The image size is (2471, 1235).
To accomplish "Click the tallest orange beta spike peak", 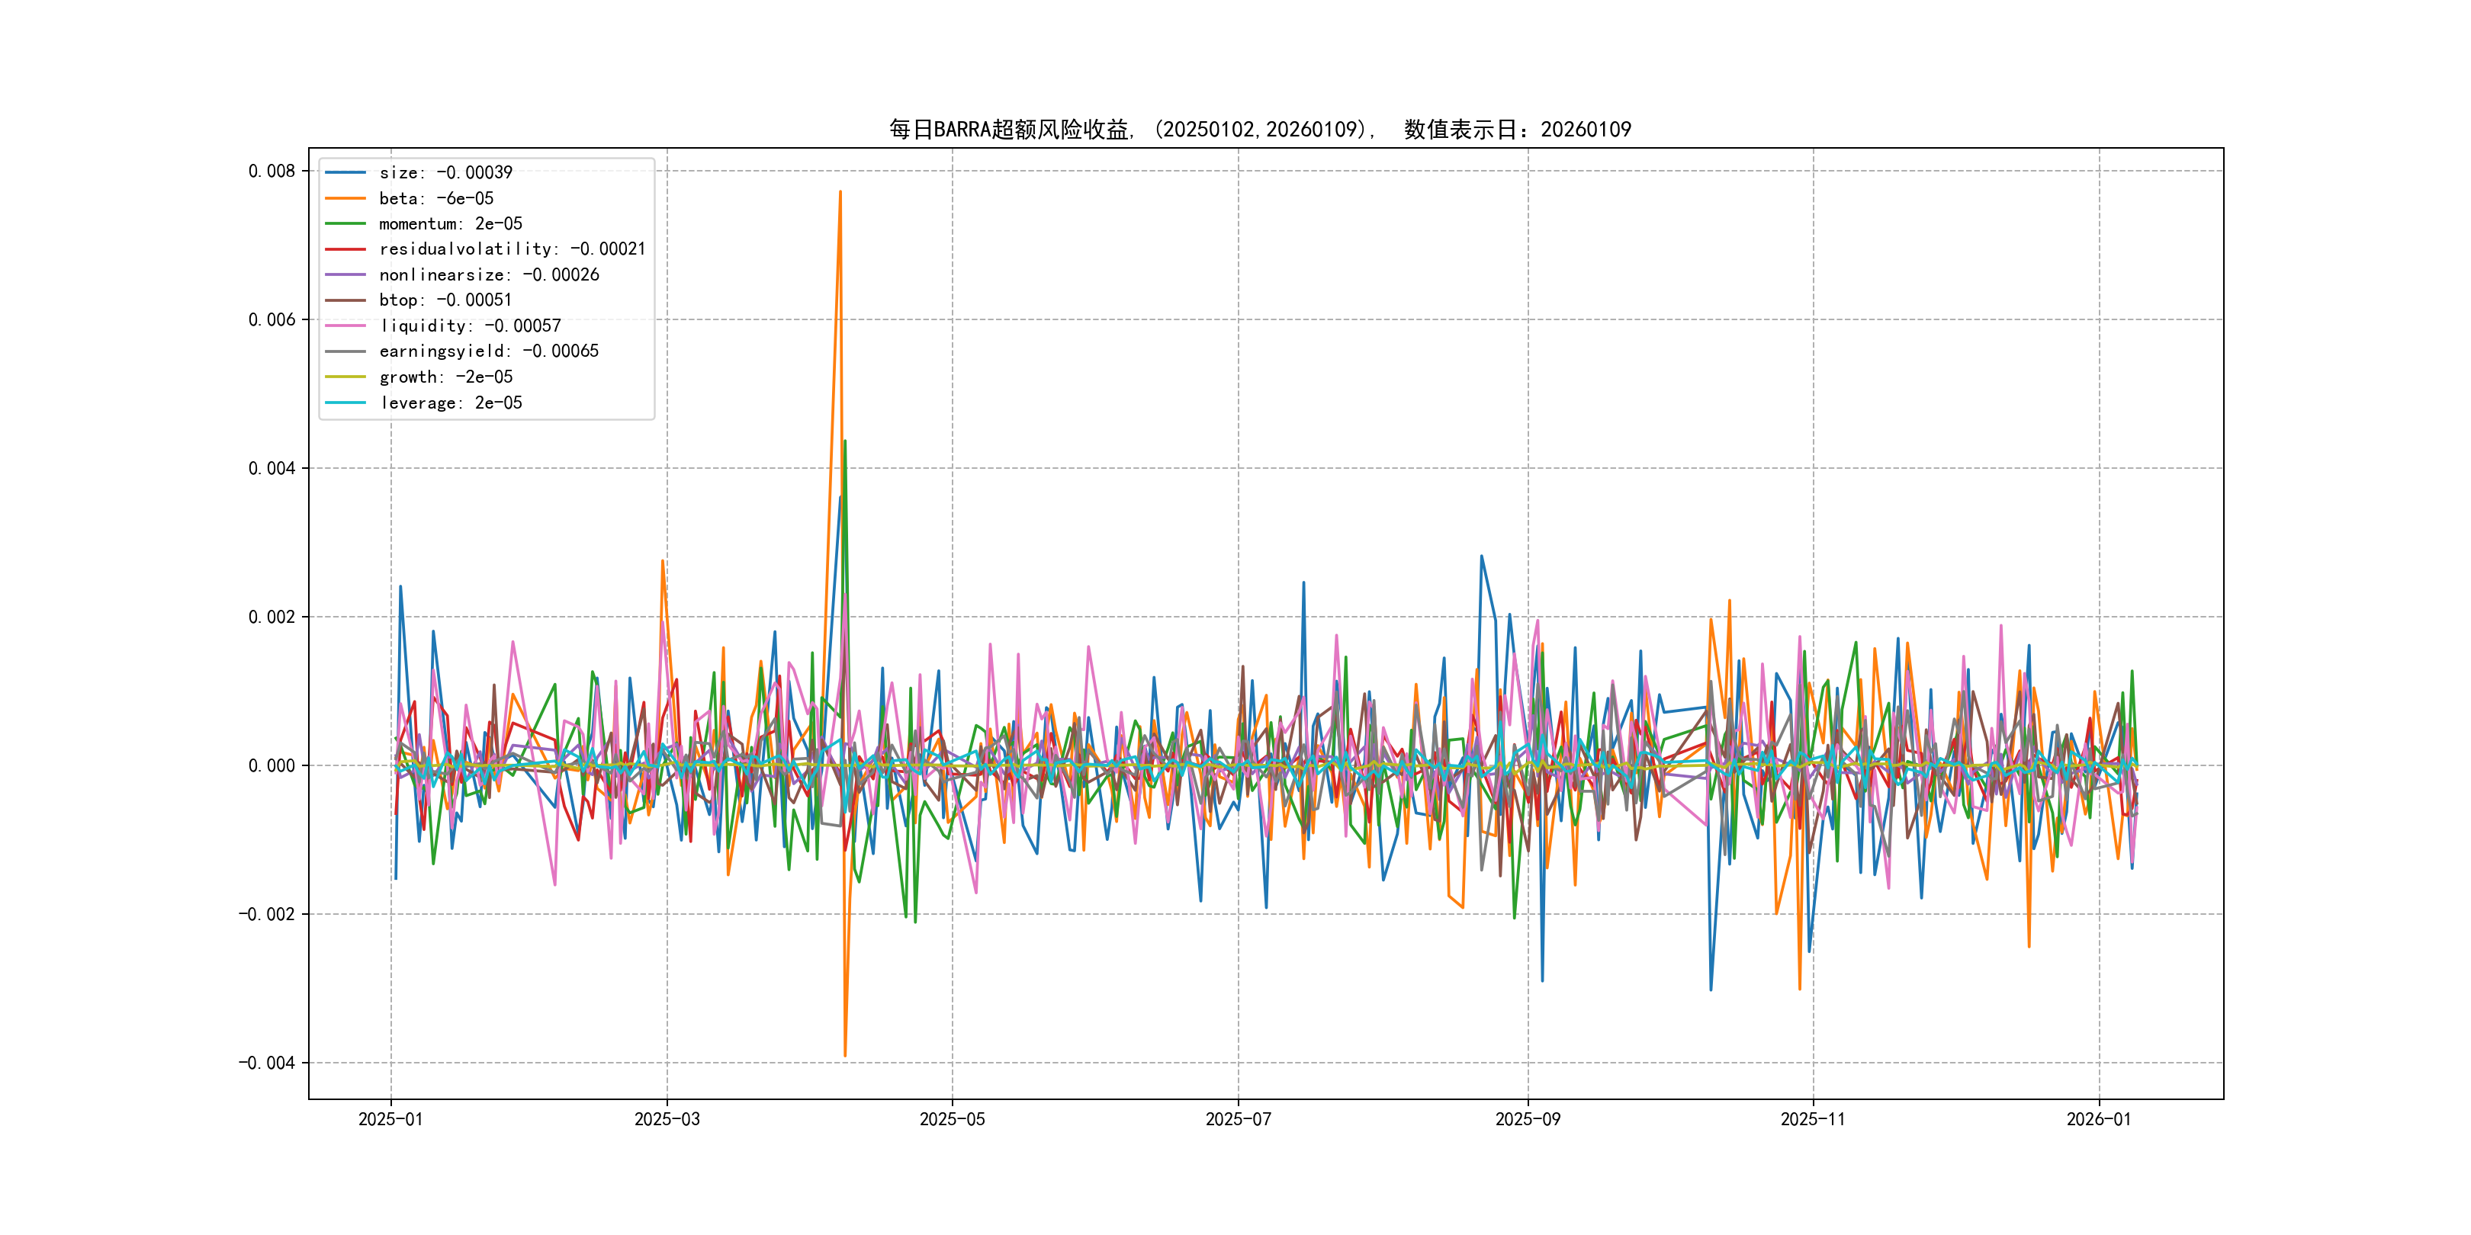I will (840, 192).
